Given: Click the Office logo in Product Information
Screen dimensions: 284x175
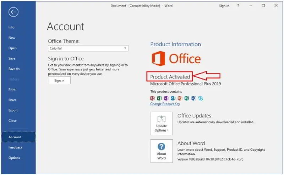Looking at the screenshot, I should pyautogui.click(x=176, y=58).
